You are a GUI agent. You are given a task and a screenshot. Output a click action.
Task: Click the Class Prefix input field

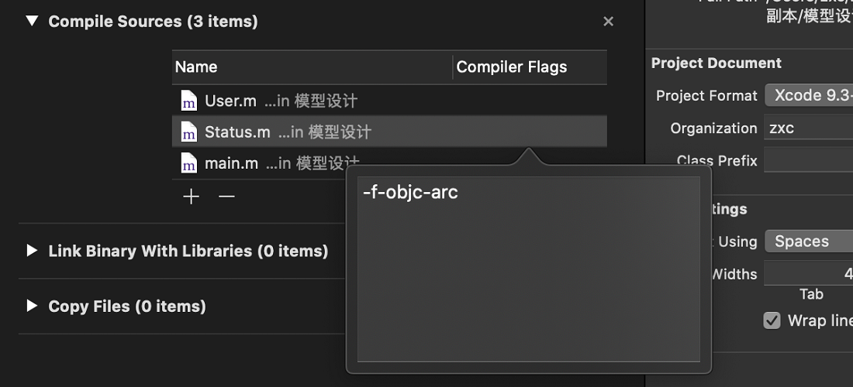click(808, 161)
